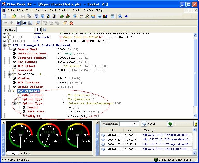Click the small blue note page icon
199x163 pixels.
point(45,30)
